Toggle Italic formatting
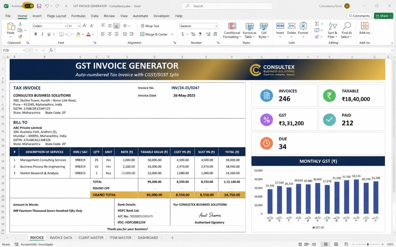 click(x=42, y=34)
